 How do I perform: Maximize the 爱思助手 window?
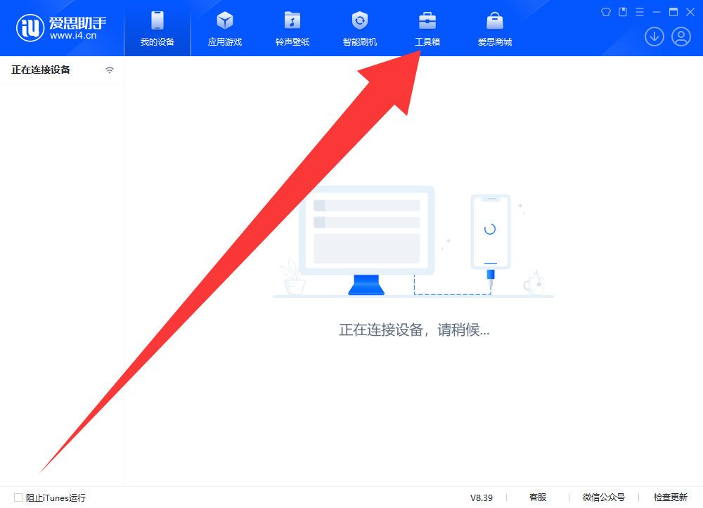tap(673, 12)
